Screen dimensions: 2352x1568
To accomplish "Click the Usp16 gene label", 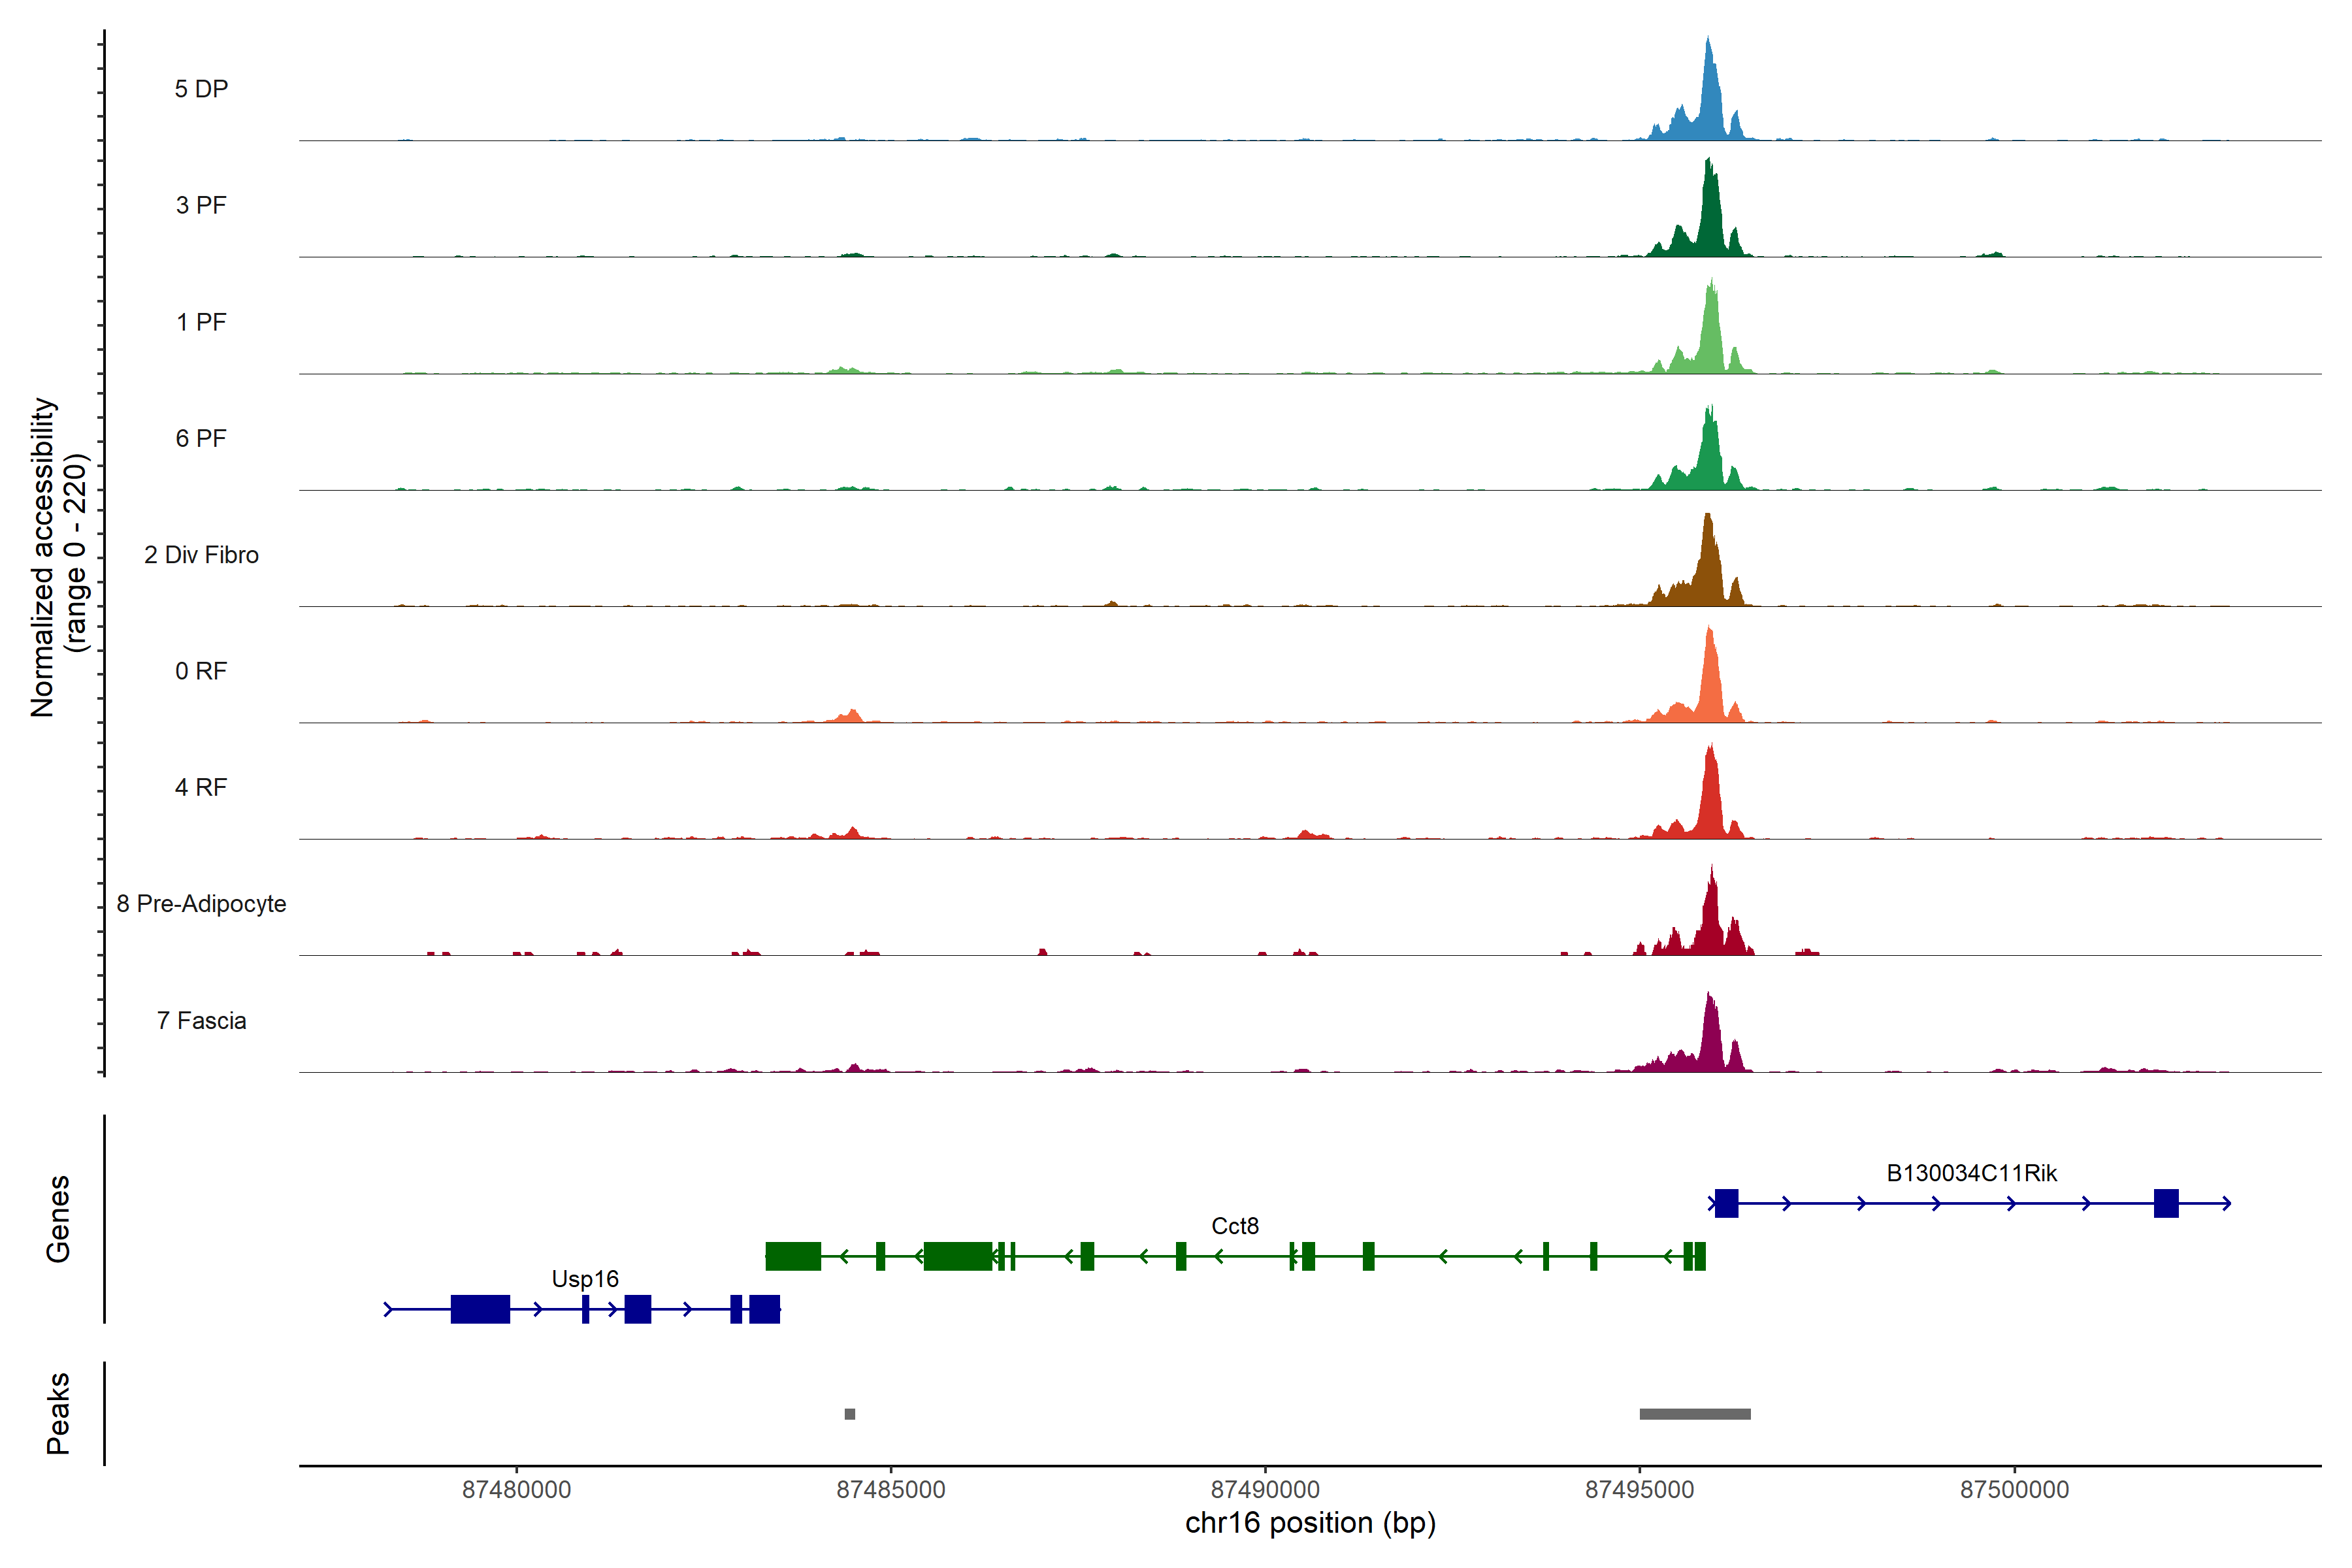I will [585, 1279].
